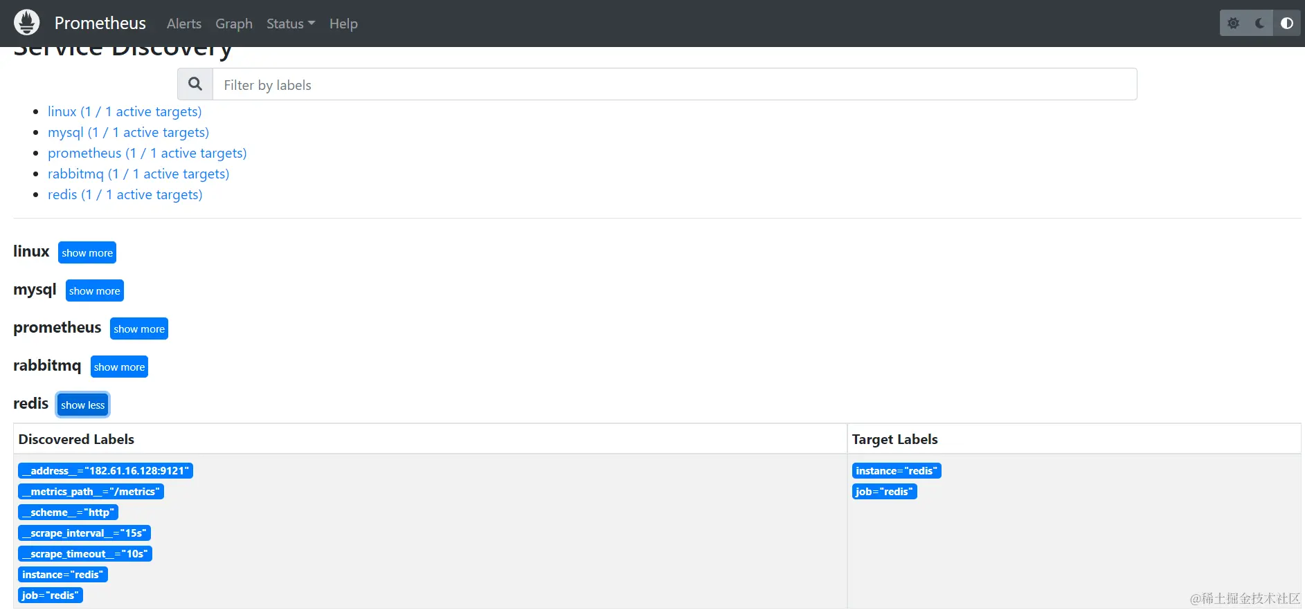Jump to mysql active targets link
1305x610 pixels.
(x=128, y=132)
